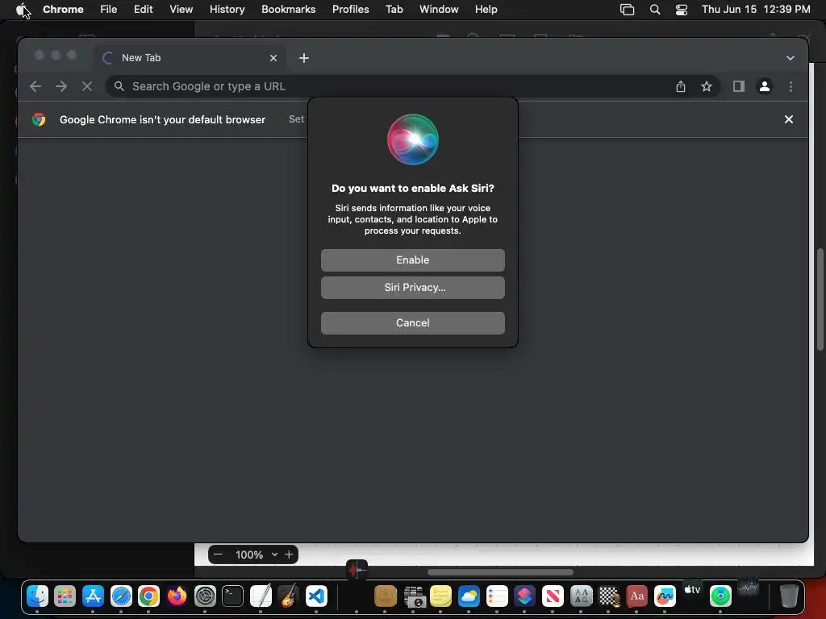Open News from the Dock
The height and width of the screenshot is (619, 826).
[553, 596]
